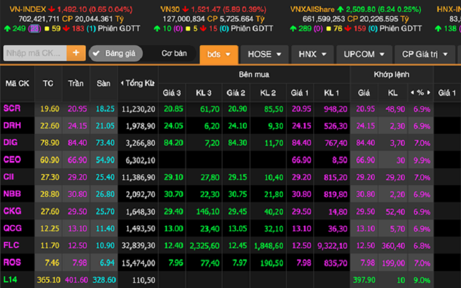Viewport: 461px width, 288px height.
Task: Click the green up arrow before 10 under VN30
Action: pyautogui.click(x=157, y=29)
